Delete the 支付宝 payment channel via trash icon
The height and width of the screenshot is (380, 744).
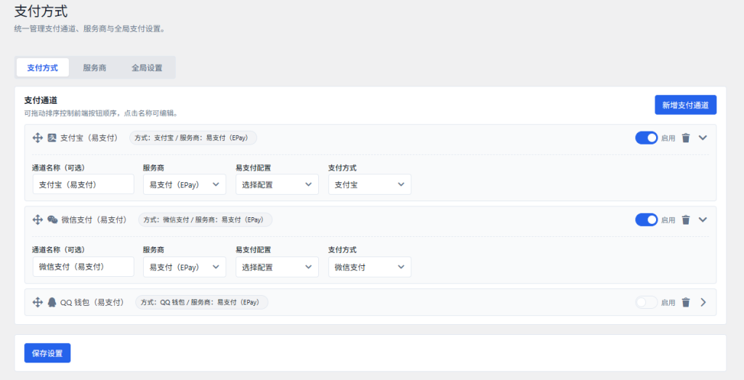[x=685, y=138]
